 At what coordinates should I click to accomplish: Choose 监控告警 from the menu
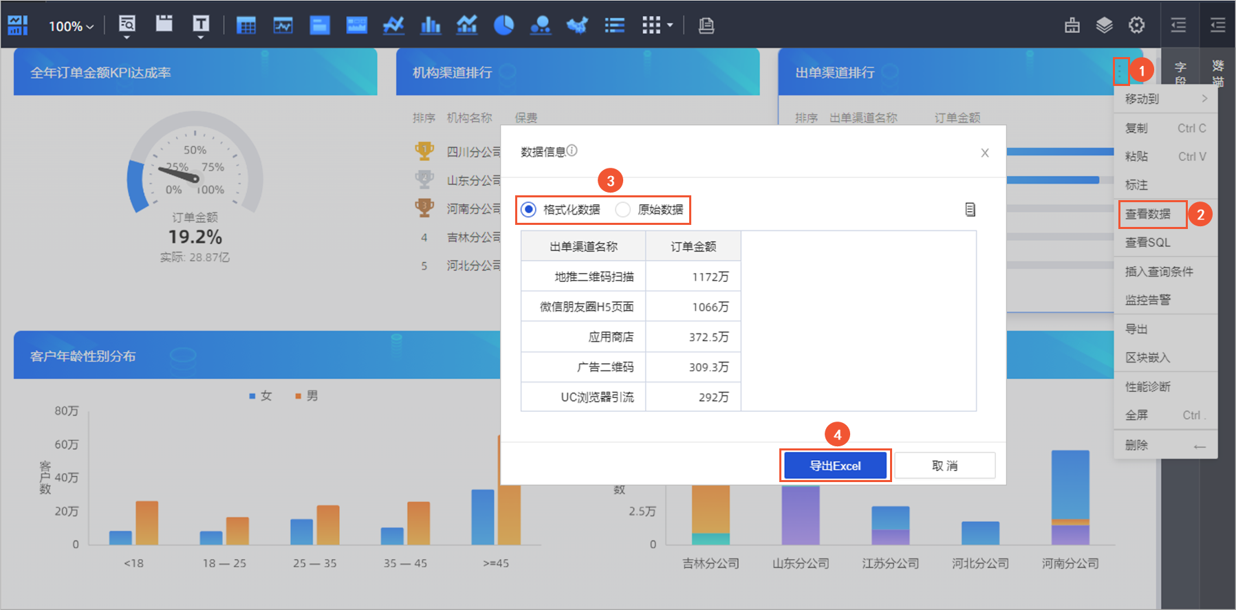coord(1166,300)
